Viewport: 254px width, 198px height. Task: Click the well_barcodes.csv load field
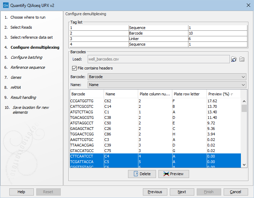[x=158, y=59]
